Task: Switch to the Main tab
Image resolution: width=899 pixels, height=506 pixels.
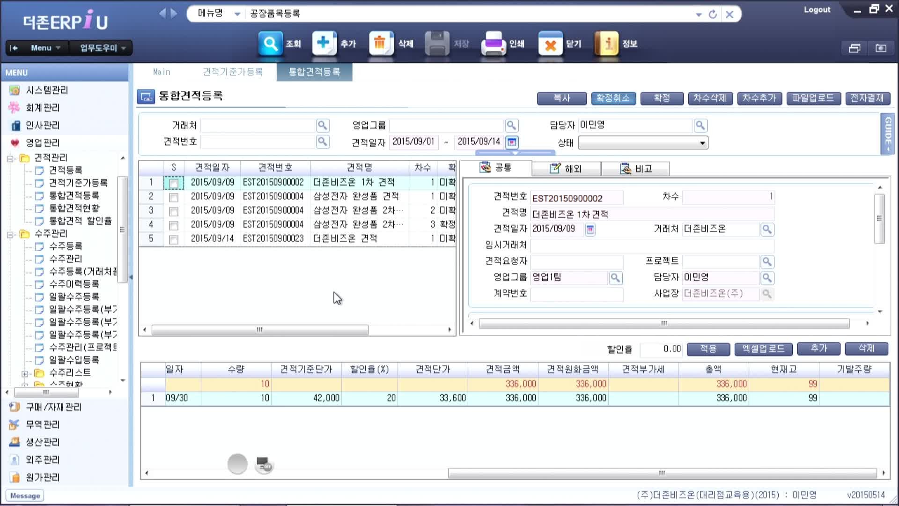Action: 162,72
